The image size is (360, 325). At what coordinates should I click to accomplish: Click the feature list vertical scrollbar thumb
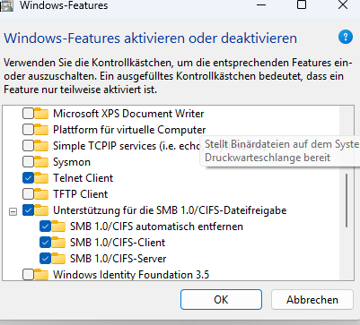pyautogui.click(x=347, y=201)
